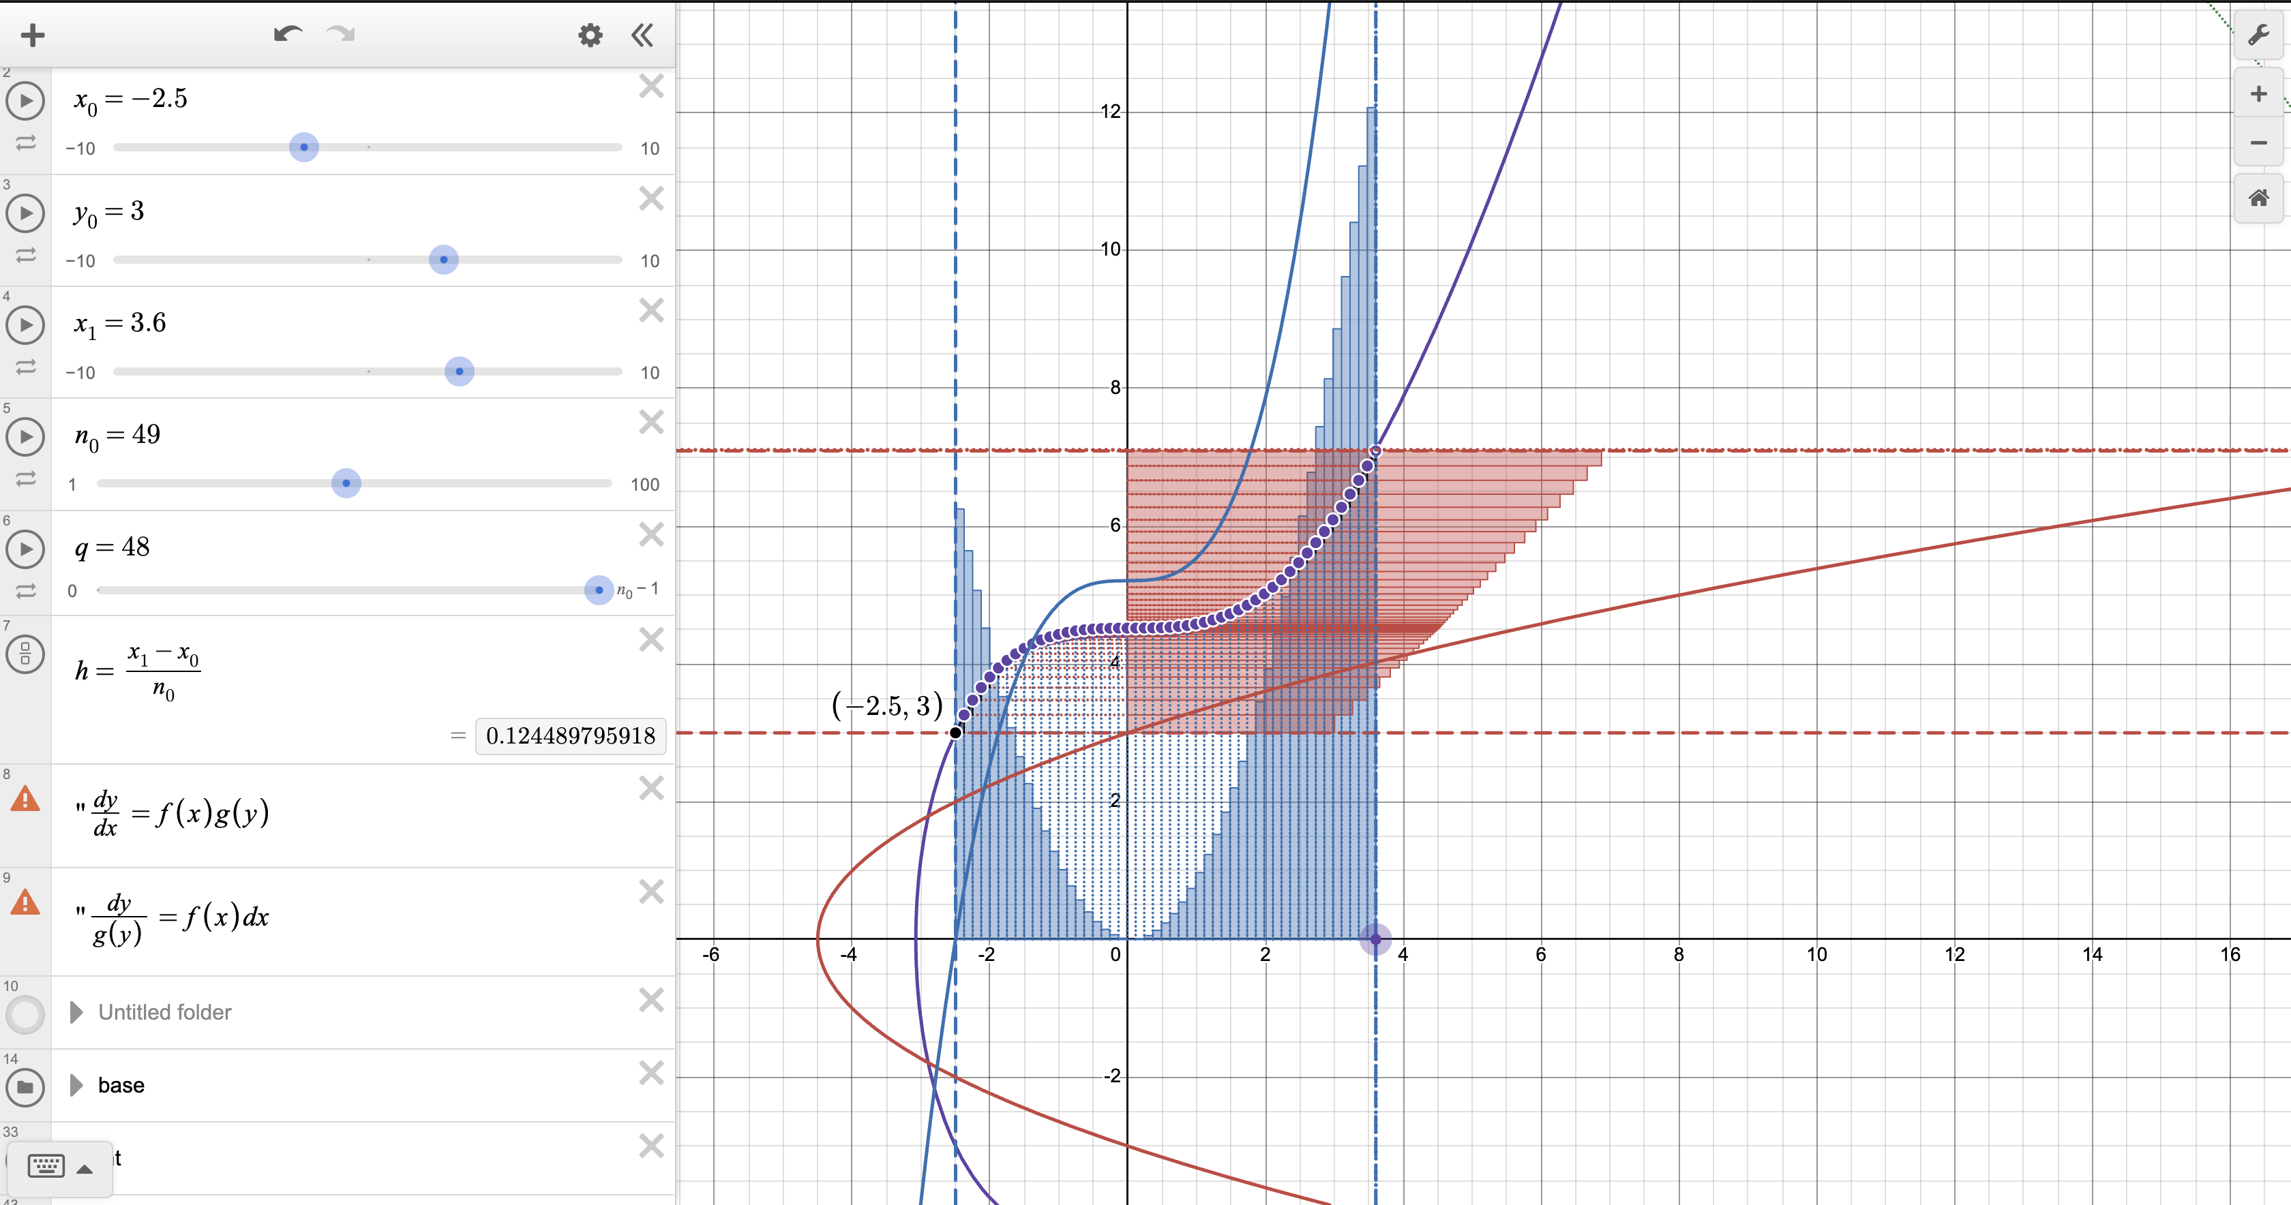Select computed value 0.124489795918
This screenshot has width=2291, height=1205.
click(570, 736)
